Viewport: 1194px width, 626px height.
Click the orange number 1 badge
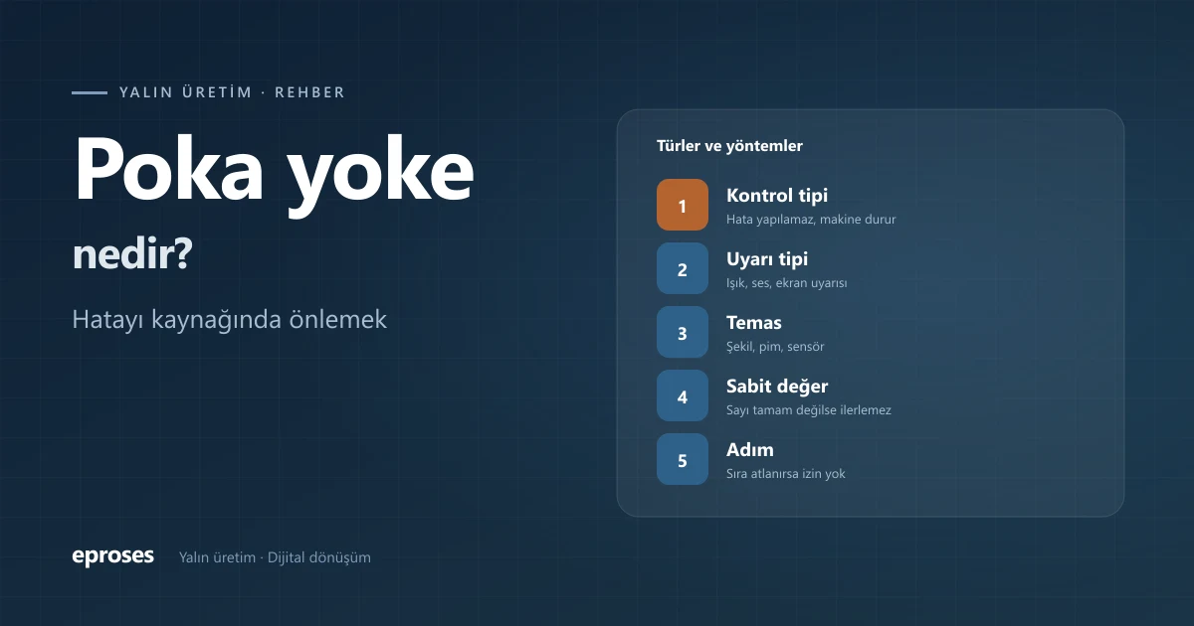(683, 205)
